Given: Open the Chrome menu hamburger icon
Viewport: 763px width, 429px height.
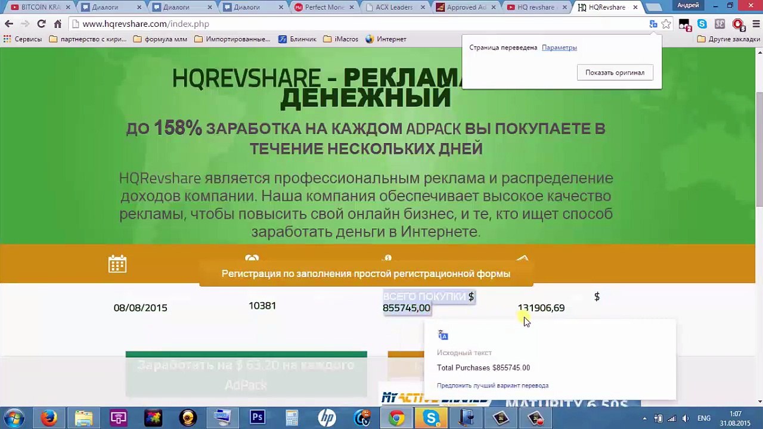Looking at the screenshot, I should point(756,24).
